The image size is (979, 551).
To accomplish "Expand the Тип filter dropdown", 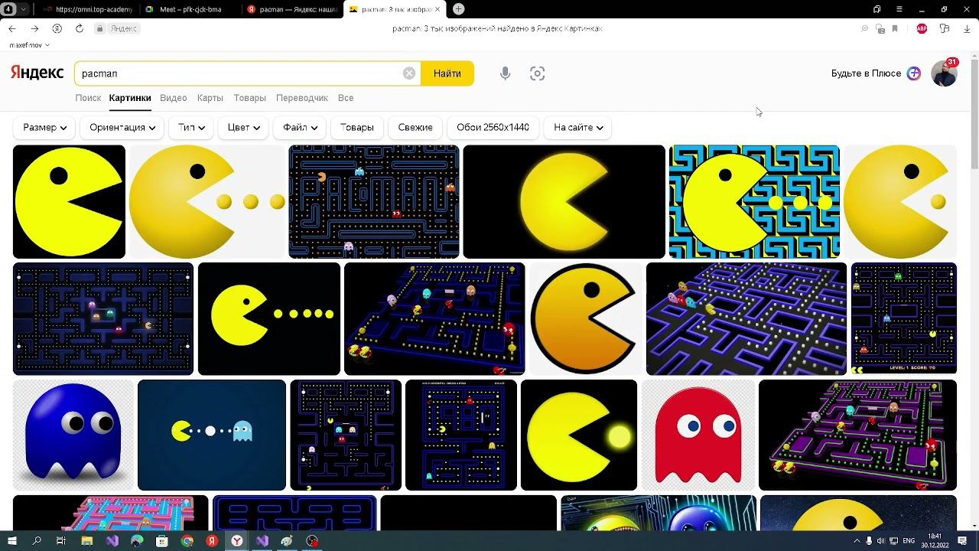I will coord(191,128).
